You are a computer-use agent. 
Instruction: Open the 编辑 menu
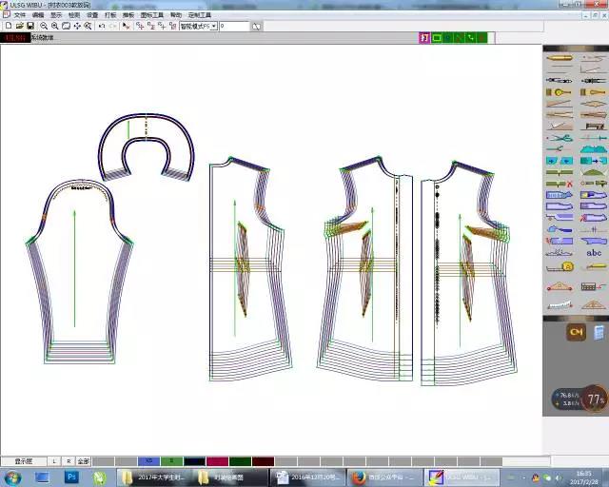tap(38, 15)
